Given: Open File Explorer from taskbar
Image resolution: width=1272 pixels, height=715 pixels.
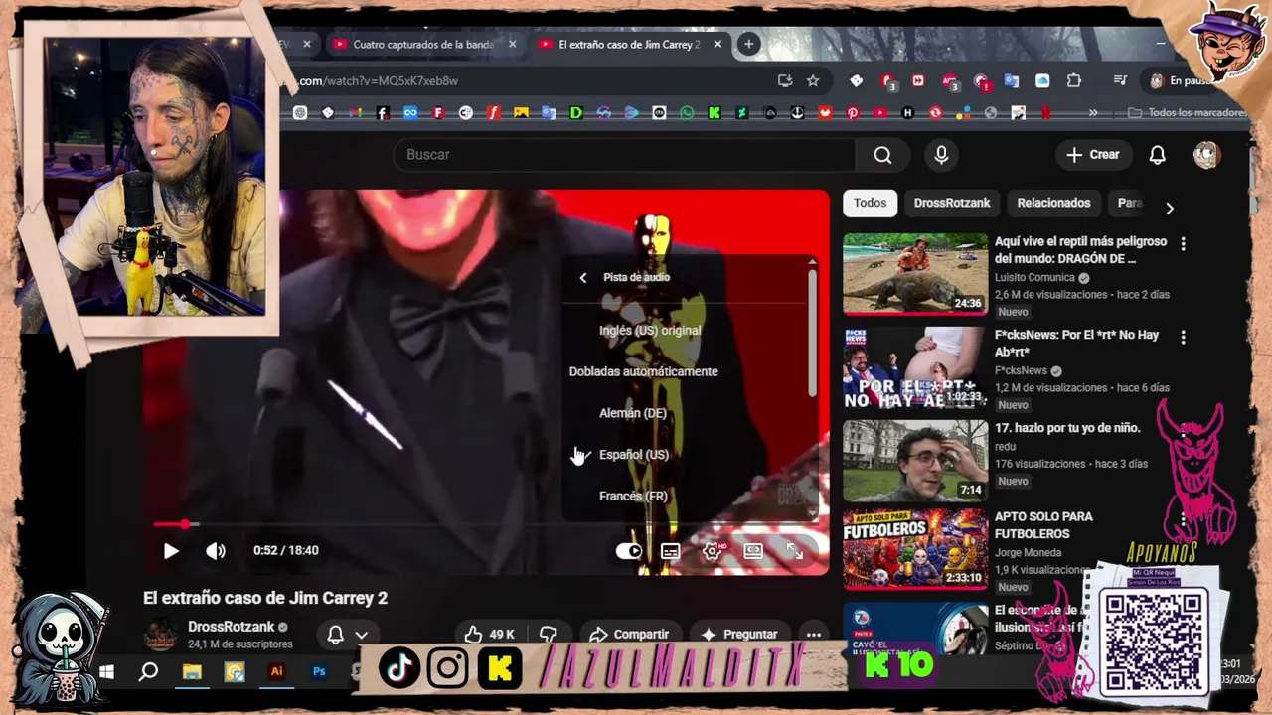Looking at the screenshot, I should (192, 672).
